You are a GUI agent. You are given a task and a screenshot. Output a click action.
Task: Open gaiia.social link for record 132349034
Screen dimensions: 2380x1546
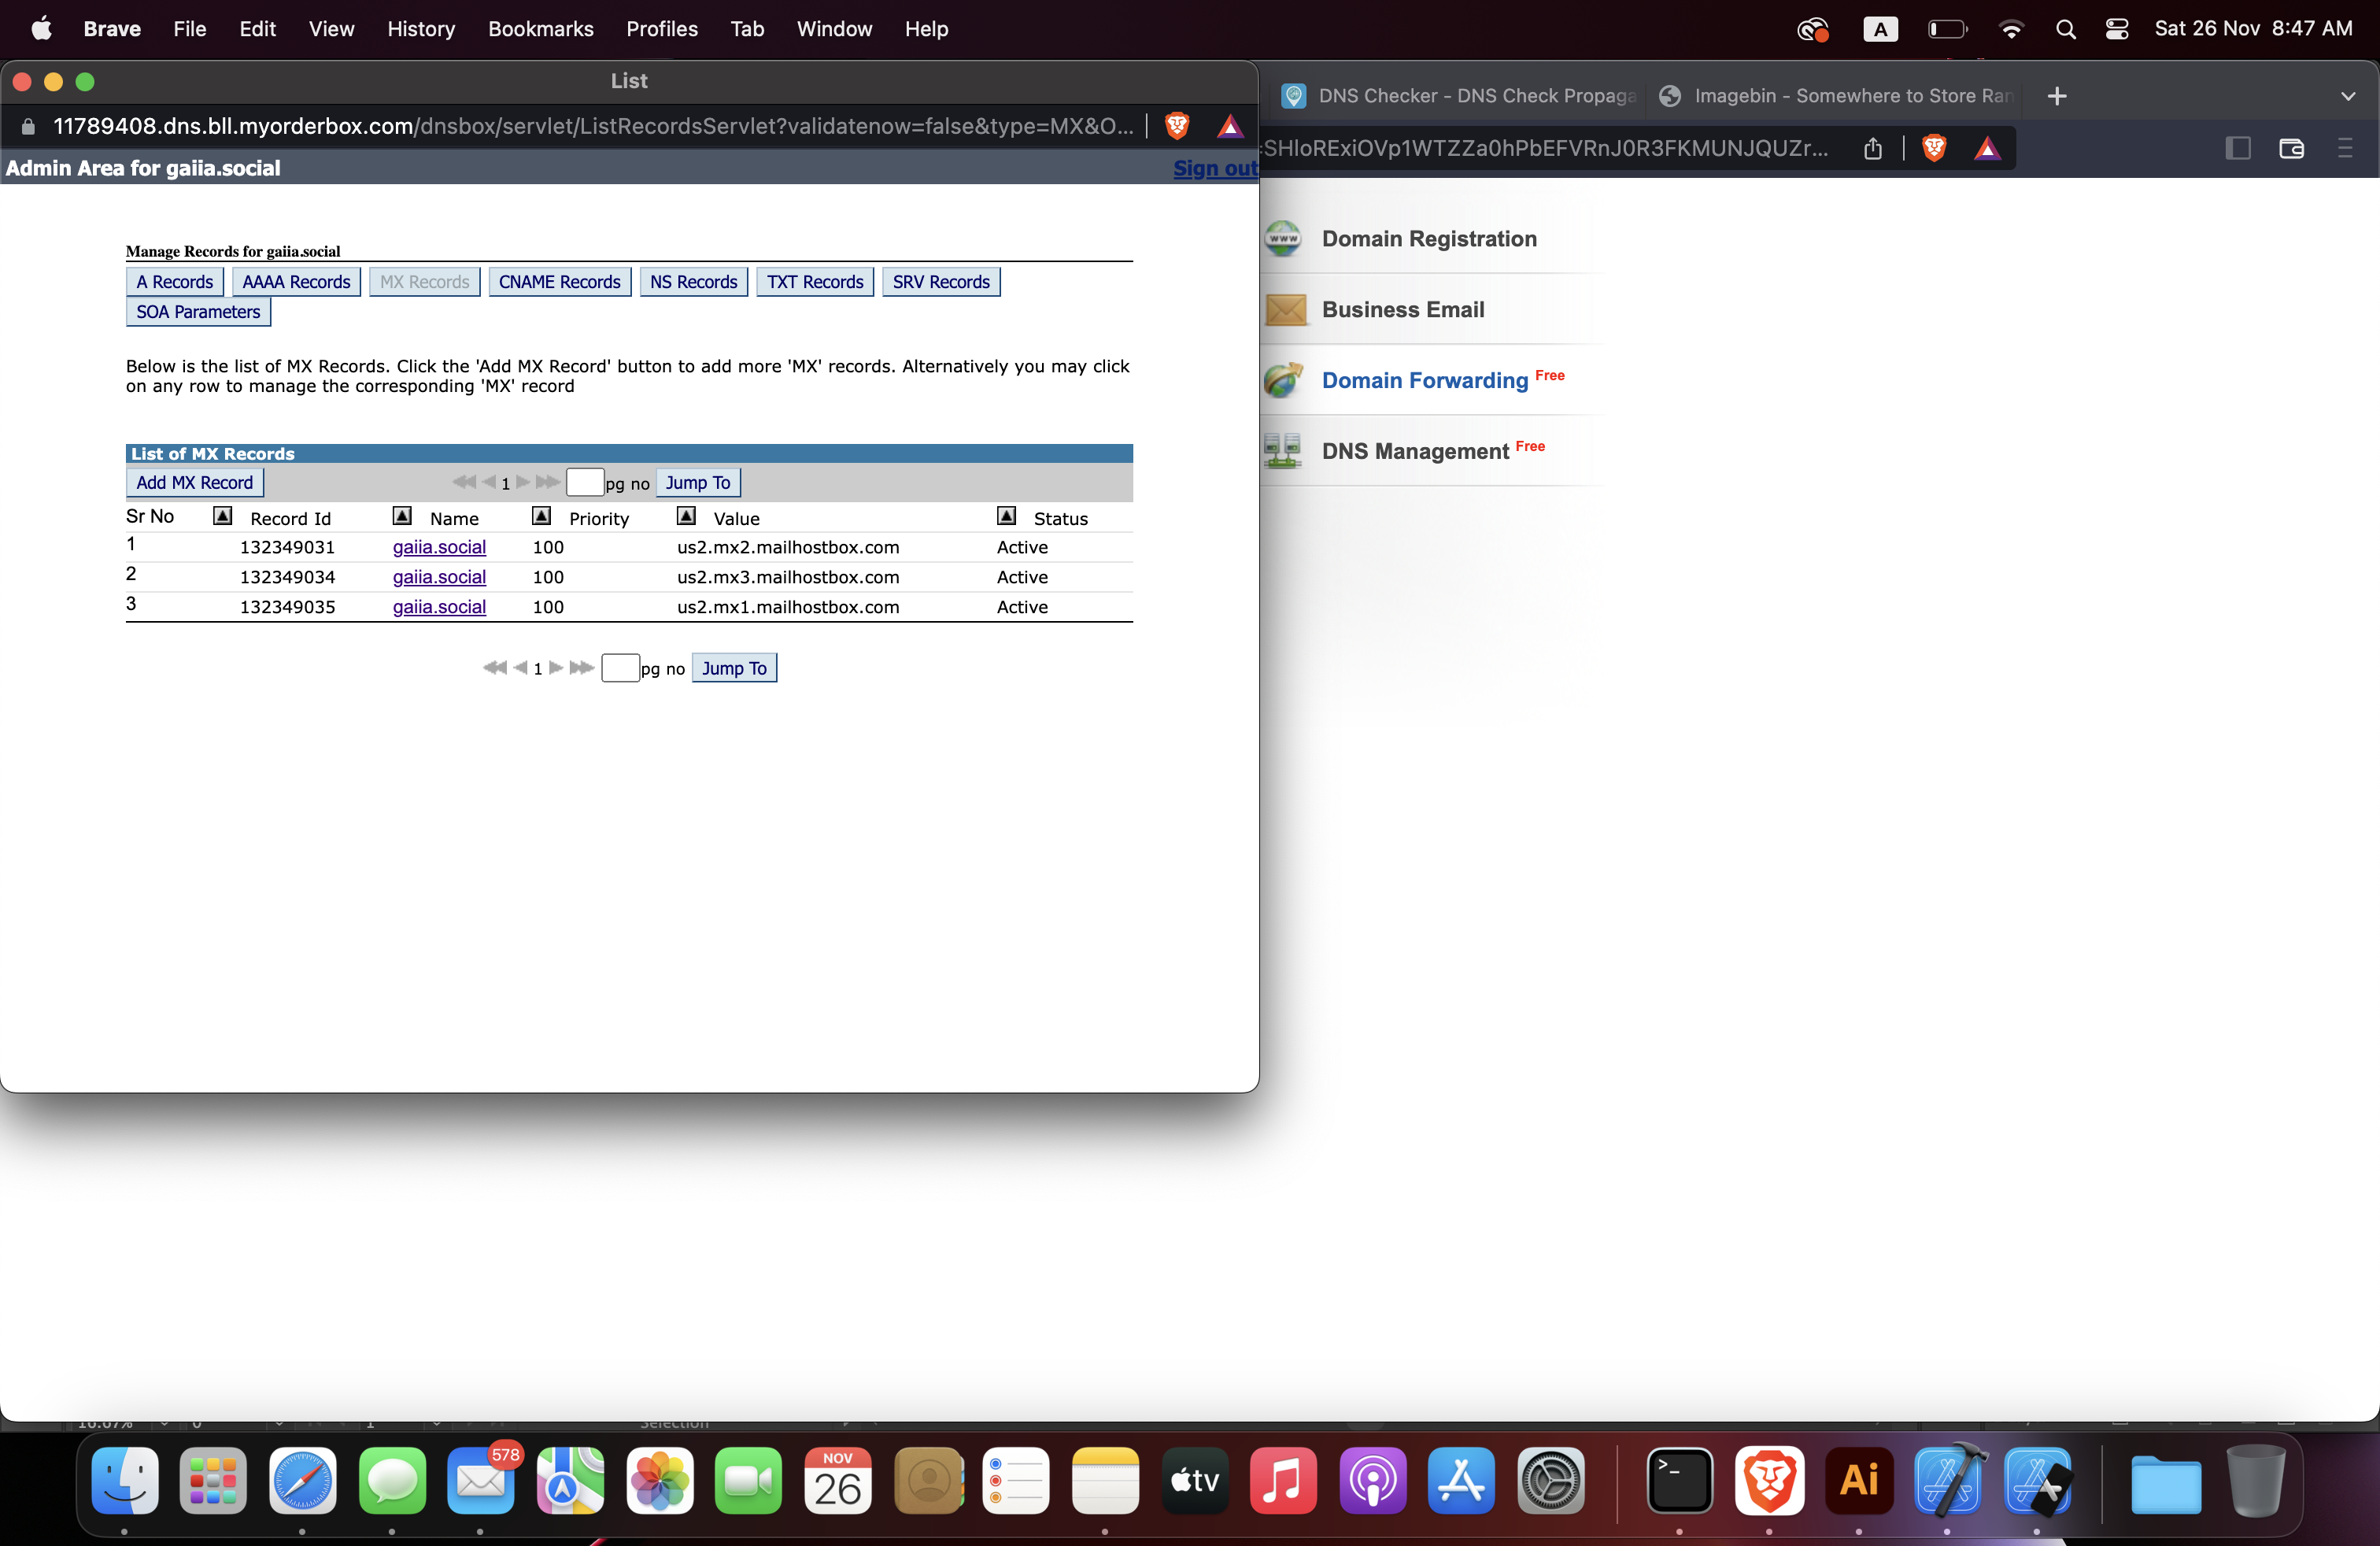click(439, 577)
